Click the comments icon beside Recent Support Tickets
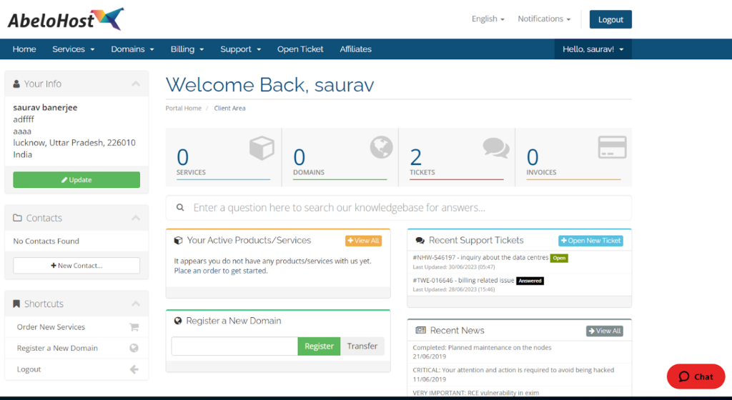The height and width of the screenshot is (400, 732). (x=420, y=241)
